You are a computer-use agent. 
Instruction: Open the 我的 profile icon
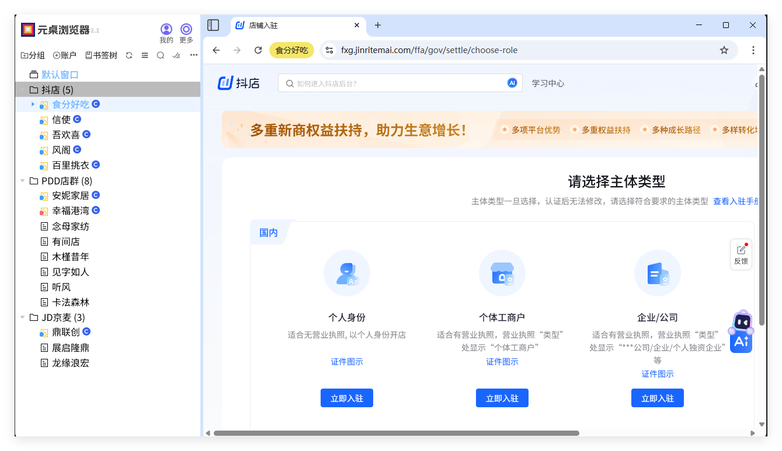pos(166,29)
